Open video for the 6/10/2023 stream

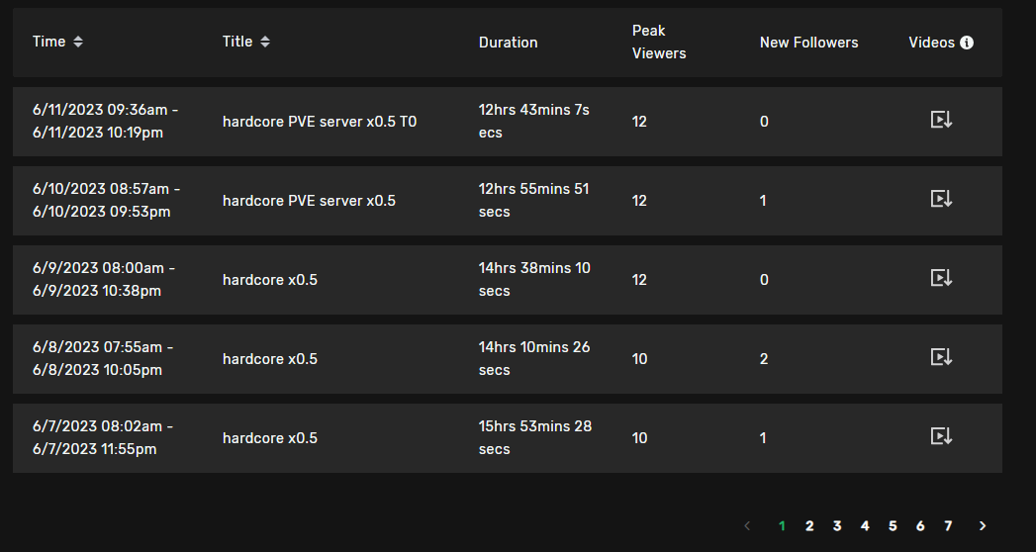941,200
